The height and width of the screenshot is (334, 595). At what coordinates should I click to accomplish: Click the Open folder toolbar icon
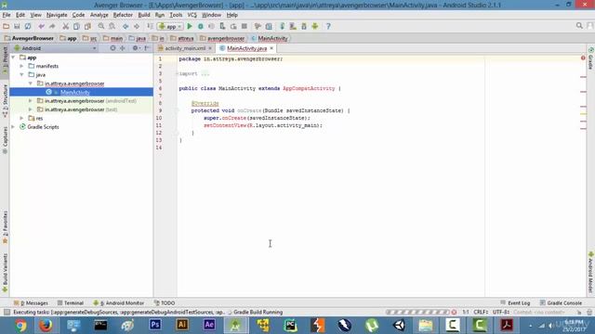pos(7,26)
